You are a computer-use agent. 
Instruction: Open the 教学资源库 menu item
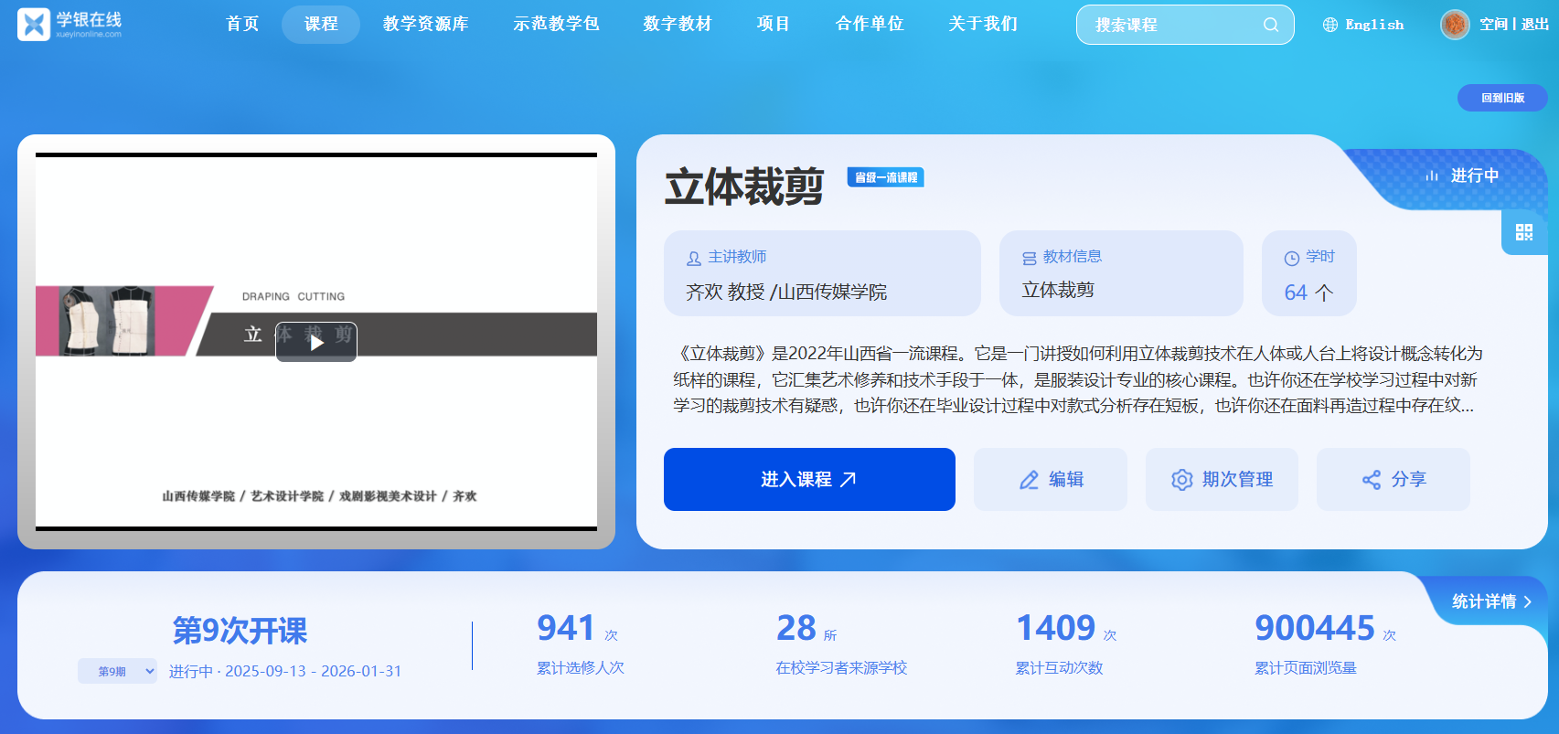[x=425, y=24]
